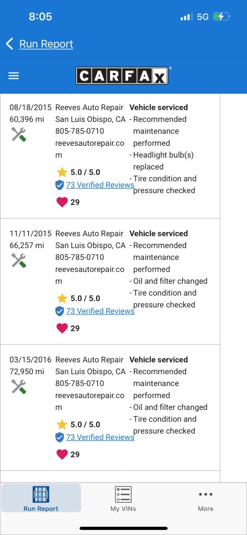Tap the heart icon in 08/18/2015 record

(62, 202)
